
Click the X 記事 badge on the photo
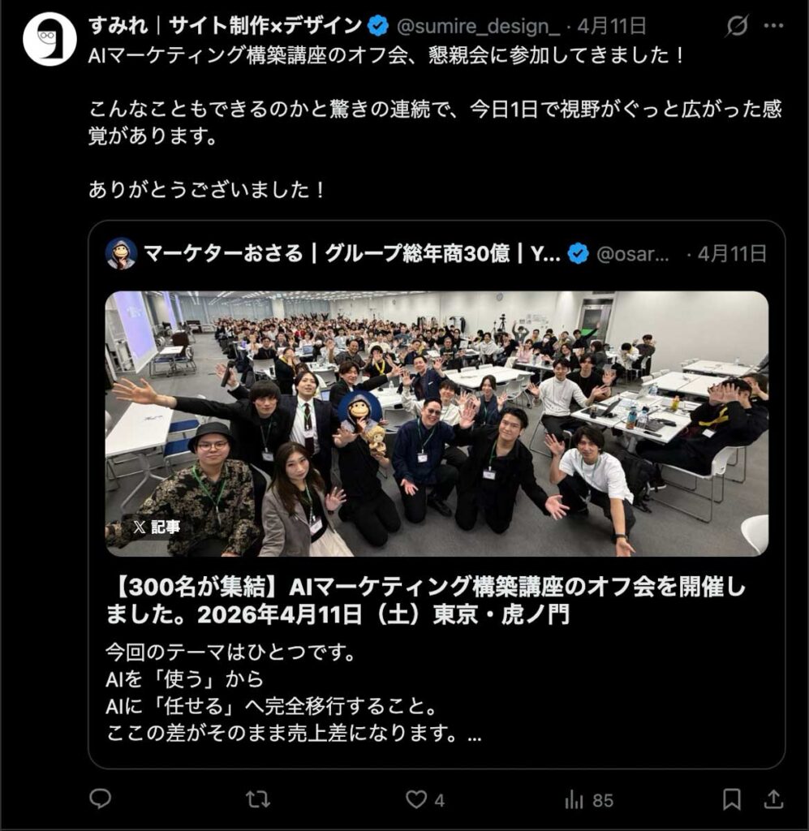(x=157, y=527)
